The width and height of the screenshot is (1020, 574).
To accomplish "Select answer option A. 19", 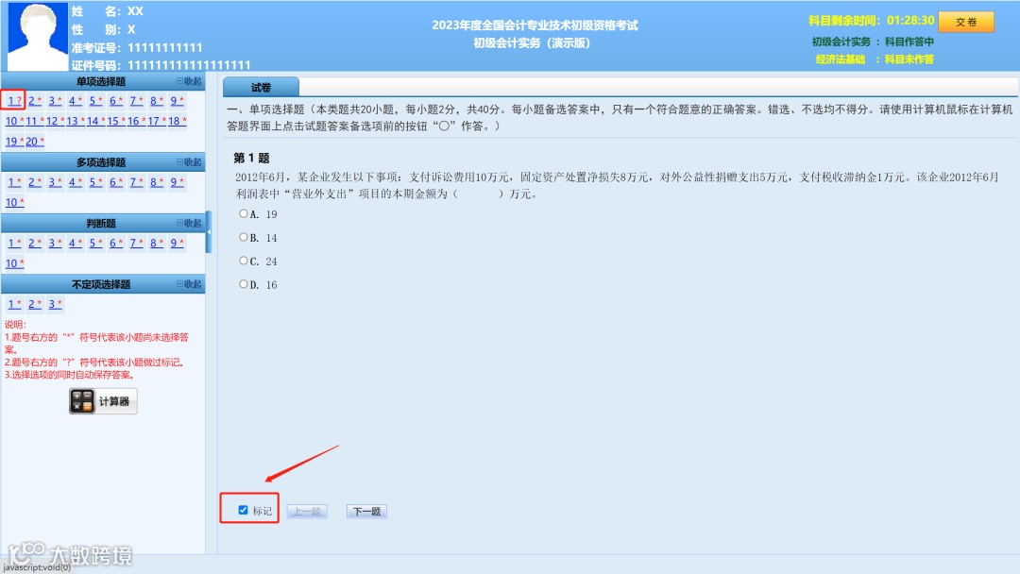I will 244,213.
